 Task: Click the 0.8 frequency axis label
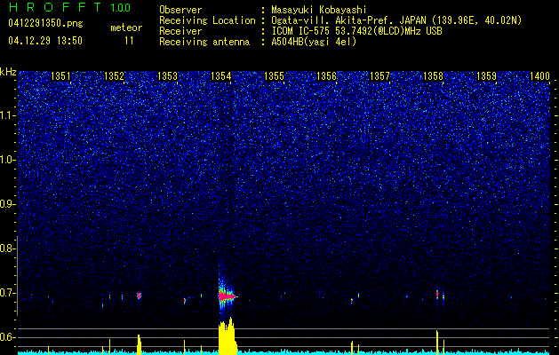click(8, 248)
